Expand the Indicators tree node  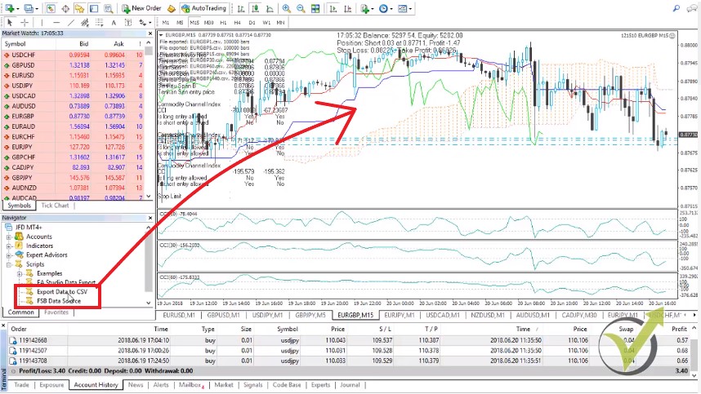(x=10, y=246)
